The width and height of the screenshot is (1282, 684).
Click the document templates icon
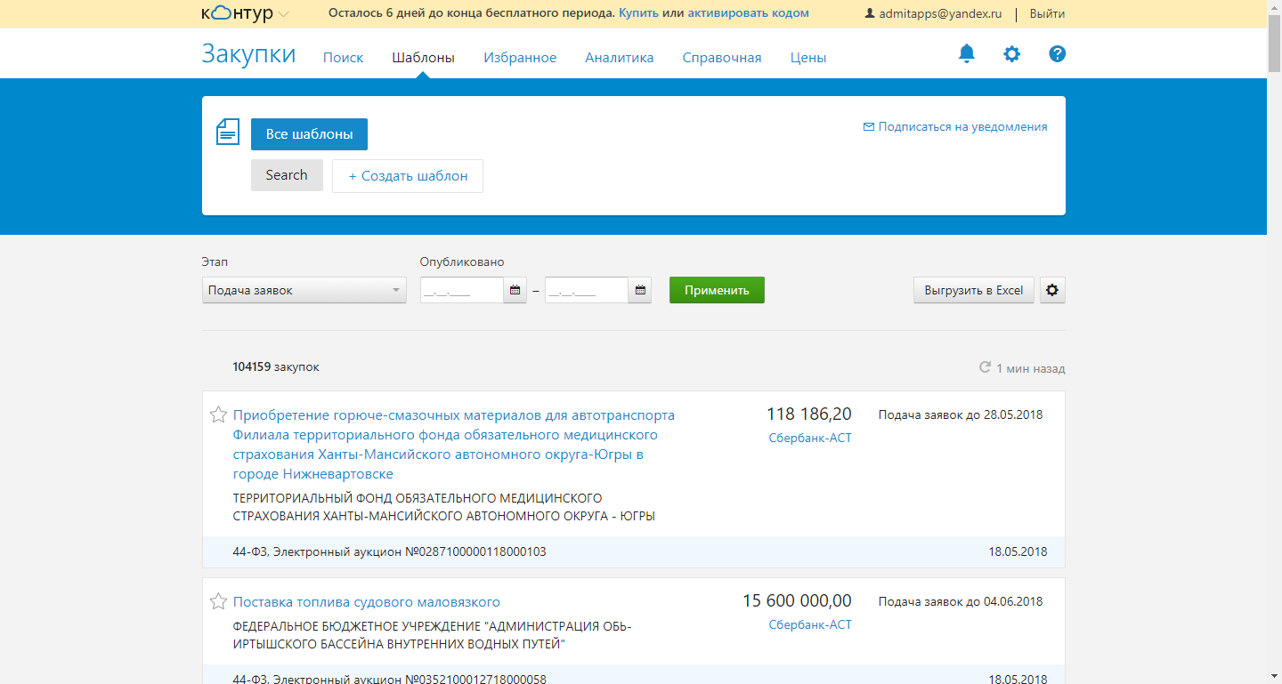[x=228, y=132]
